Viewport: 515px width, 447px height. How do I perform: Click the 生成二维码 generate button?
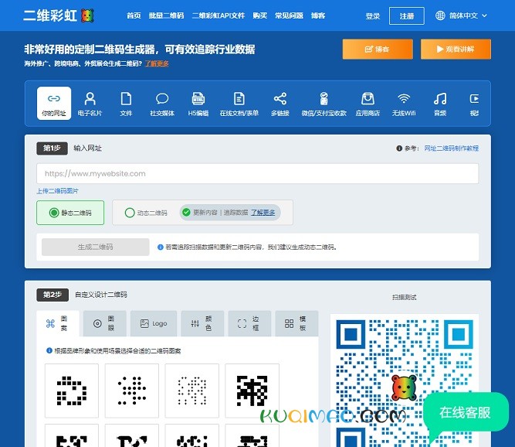click(x=95, y=247)
